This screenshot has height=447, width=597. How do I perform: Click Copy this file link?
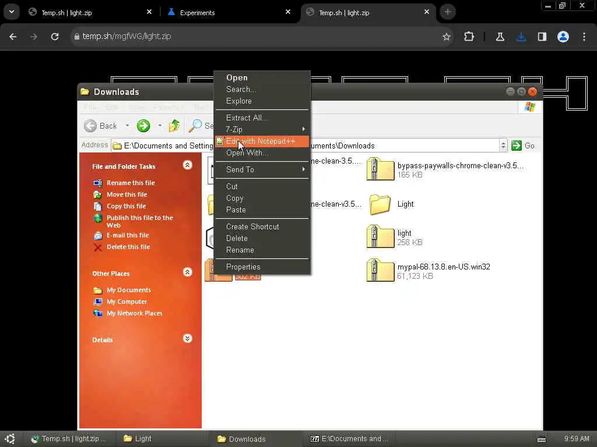coord(126,206)
